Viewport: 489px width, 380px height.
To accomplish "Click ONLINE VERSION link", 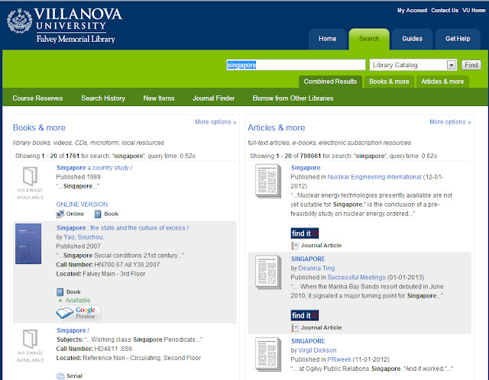I will (82, 204).
